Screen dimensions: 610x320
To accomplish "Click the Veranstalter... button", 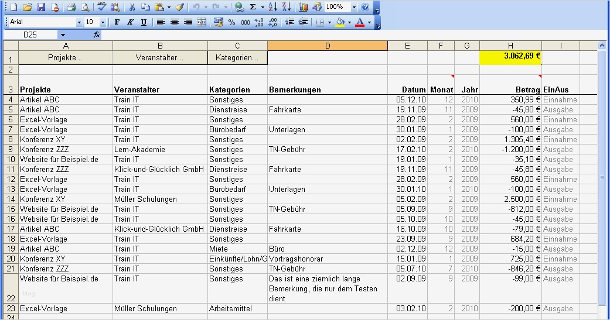I will pyautogui.click(x=159, y=57).
